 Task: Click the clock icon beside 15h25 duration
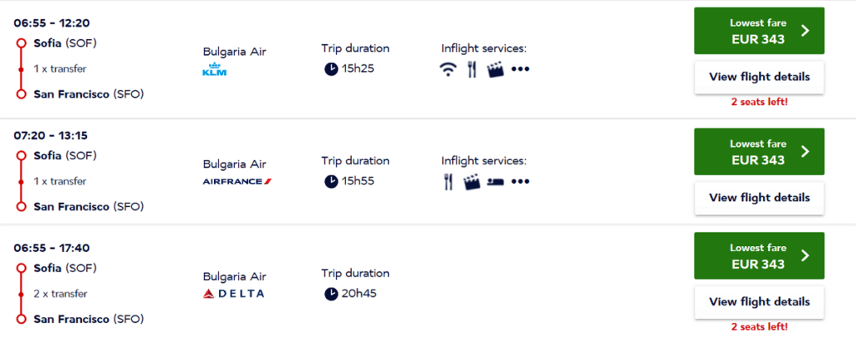tap(331, 69)
